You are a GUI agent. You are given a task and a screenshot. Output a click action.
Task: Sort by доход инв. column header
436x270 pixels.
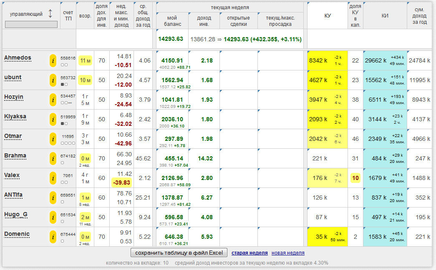coord(204,21)
